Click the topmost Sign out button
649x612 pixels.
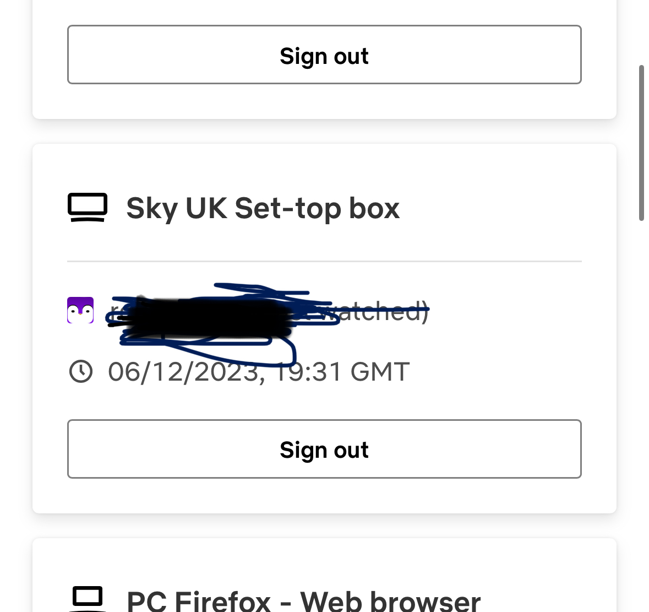pyautogui.click(x=324, y=55)
